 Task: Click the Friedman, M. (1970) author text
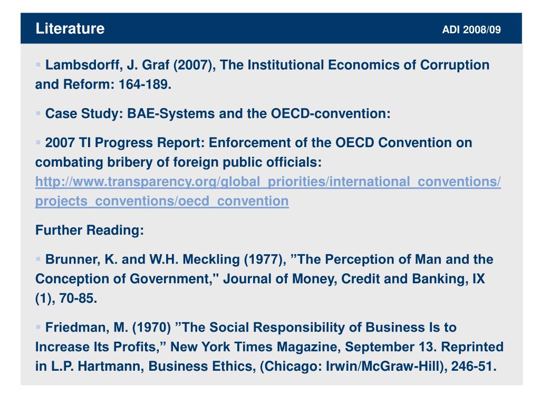[x=108, y=327]
